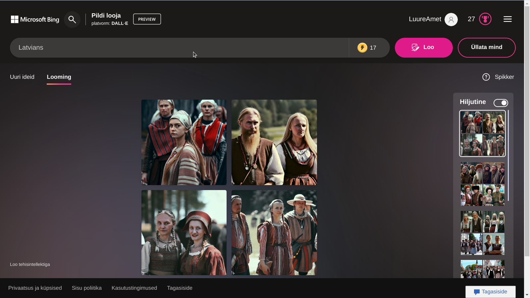Open the rewards trophy icon
530x298 pixels.
click(485, 19)
